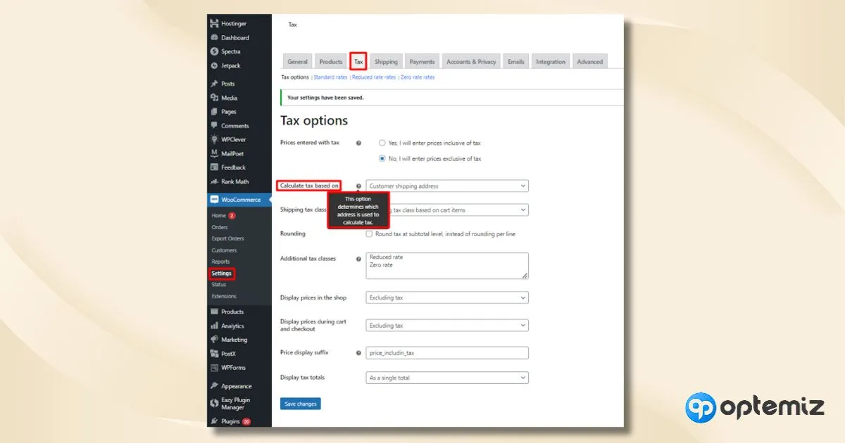Expand Display prices in the shop dropdown
The width and height of the screenshot is (845, 443).
coord(447,298)
